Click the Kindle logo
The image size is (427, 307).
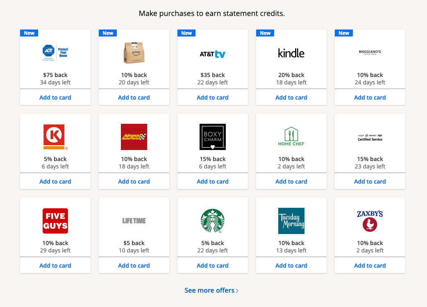coord(291,53)
